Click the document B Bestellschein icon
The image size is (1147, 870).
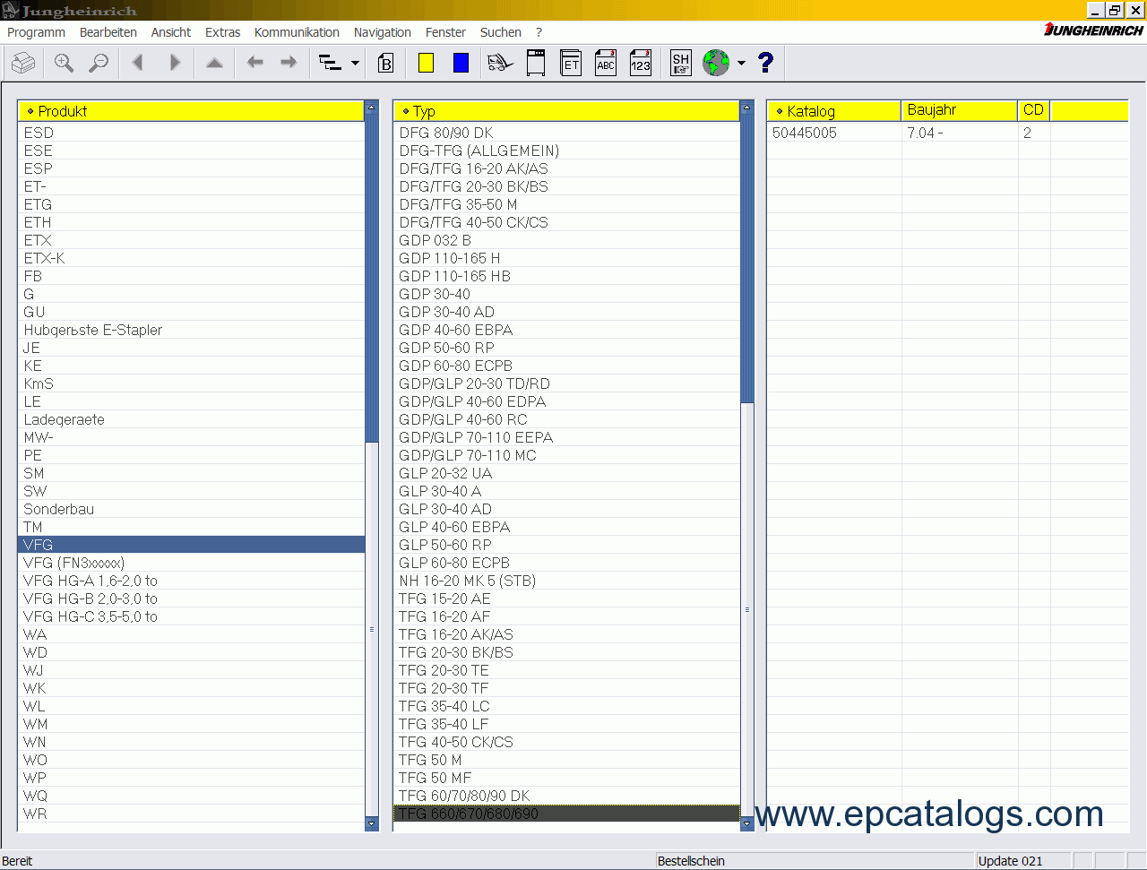pyautogui.click(x=386, y=63)
